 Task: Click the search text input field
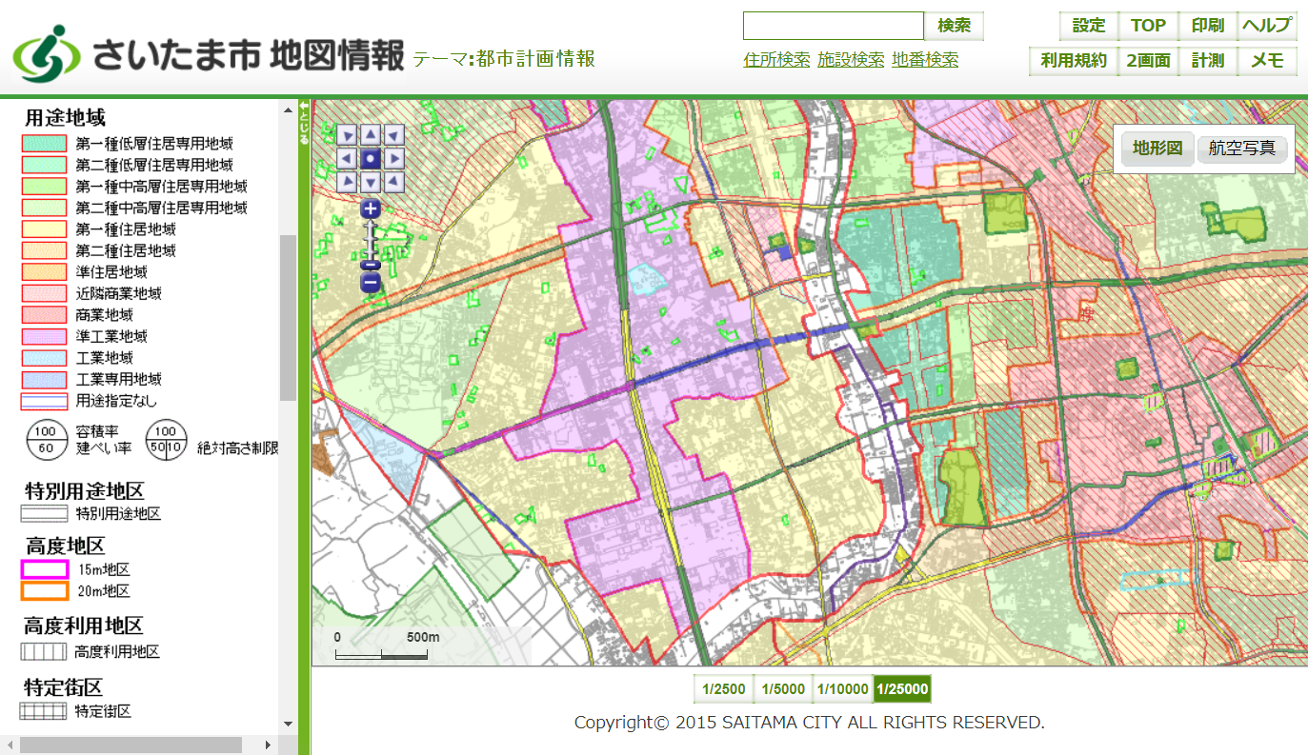832,25
